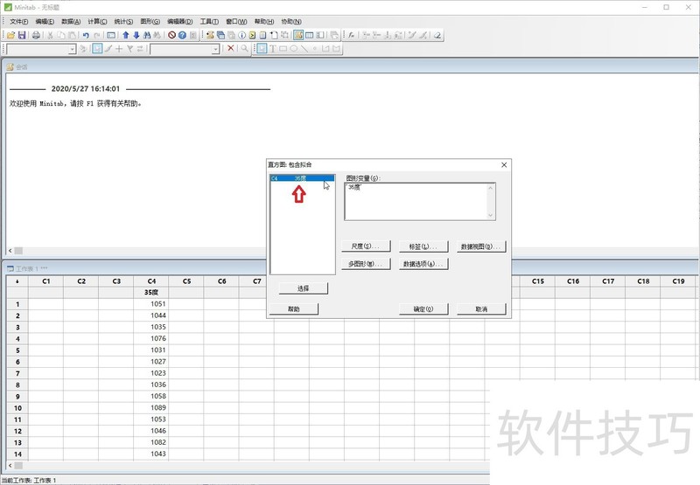Click the 35度 column name cell
Viewport: 700px width, 485px height.
(151, 293)
